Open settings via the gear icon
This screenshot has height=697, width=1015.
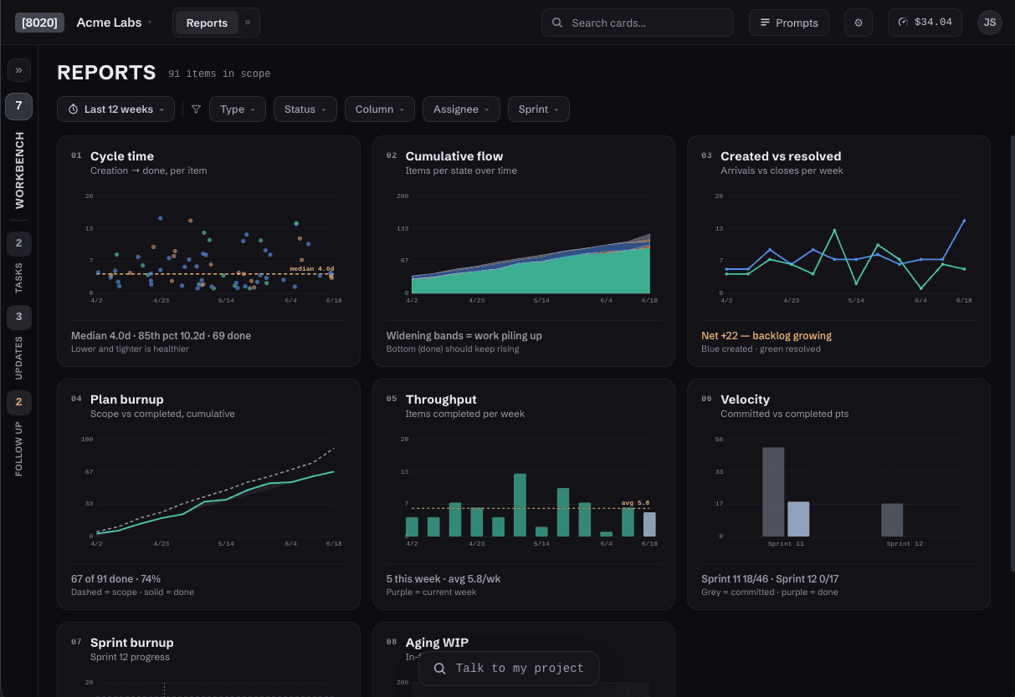858,23
